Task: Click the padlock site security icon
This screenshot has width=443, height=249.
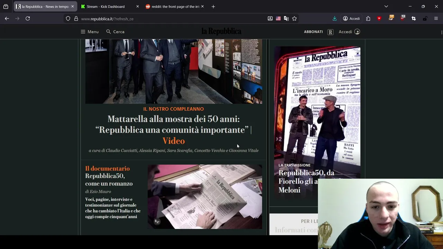Action: tap(76, 19)
